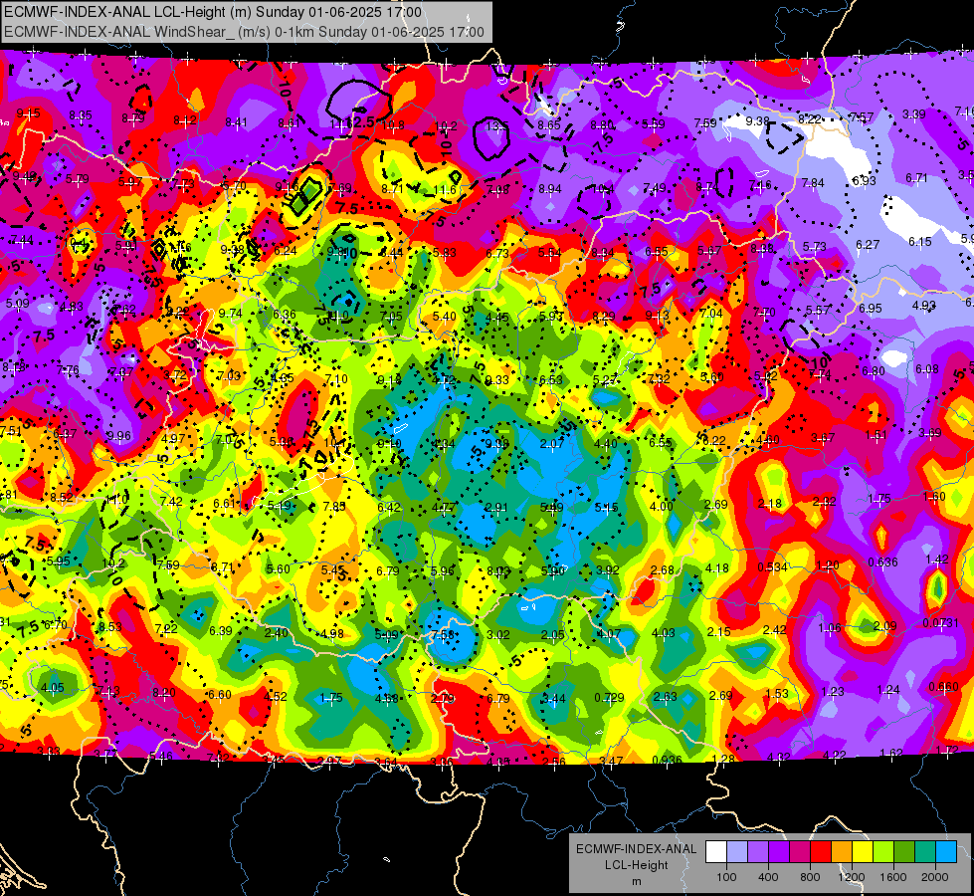
Task: Click the WindShear 0-1km title line
Action: point(244,32)
